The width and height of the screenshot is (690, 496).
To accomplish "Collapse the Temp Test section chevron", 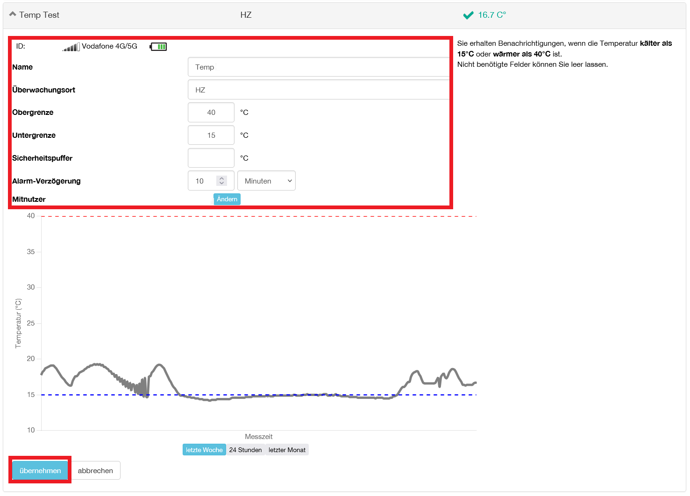I will (x=13, y=14).
